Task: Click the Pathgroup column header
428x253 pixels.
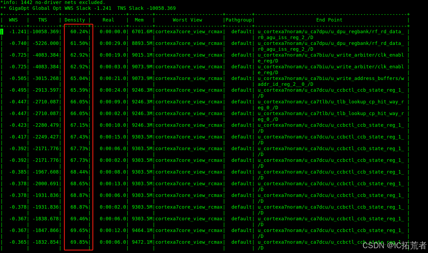Action: pos(239,20)
